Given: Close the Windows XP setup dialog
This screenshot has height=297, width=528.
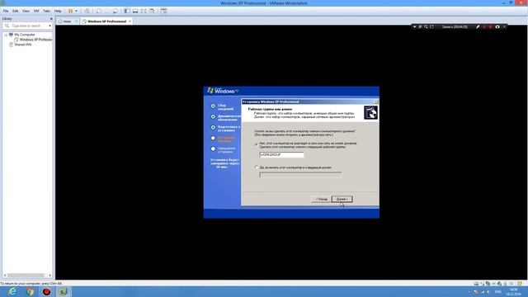Looking at the screenshot, I should 376,101.
